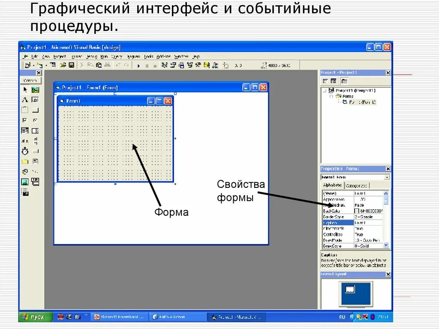Open the Properties Window toolbar icon

point(173,65)
